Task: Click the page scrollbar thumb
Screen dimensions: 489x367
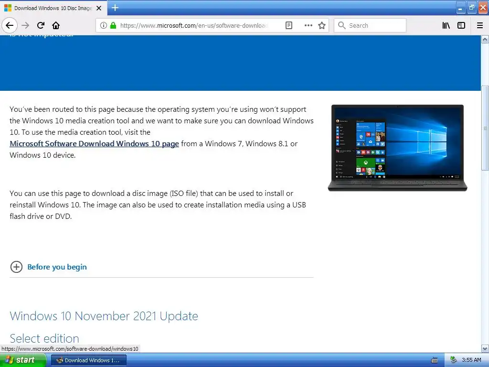Action: (x=485, y=128)
